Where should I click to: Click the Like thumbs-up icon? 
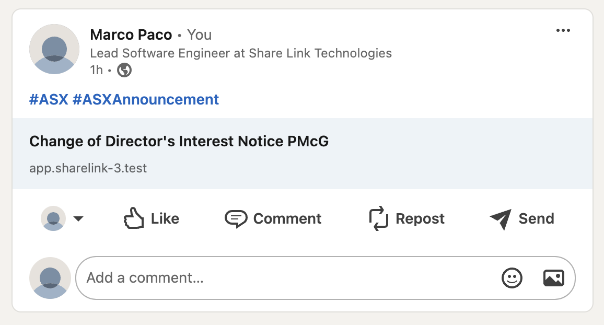pyautogui.click(x=134, y=218)
